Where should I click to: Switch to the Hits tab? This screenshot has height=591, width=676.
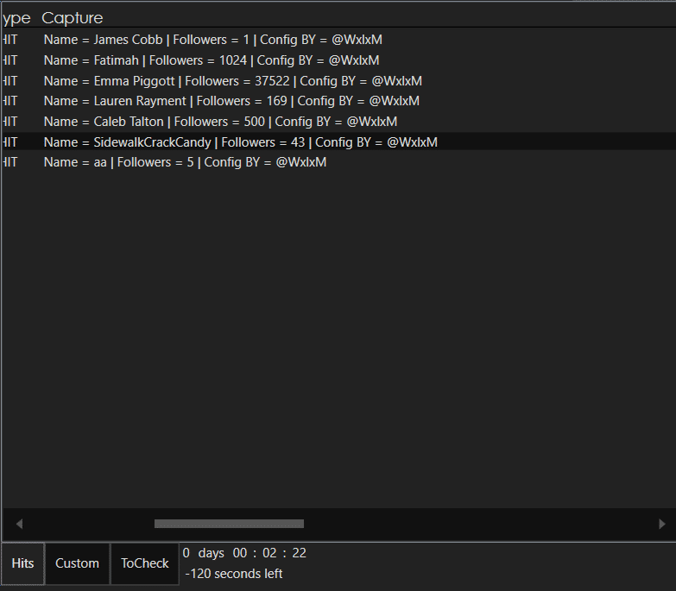tap(23, 563)
